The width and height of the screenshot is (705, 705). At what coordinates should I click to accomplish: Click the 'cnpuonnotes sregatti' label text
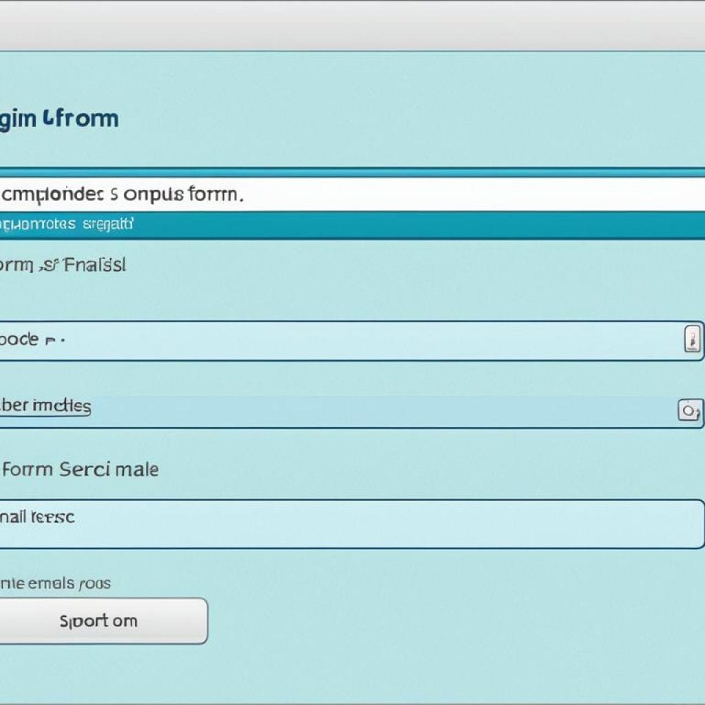67,224
